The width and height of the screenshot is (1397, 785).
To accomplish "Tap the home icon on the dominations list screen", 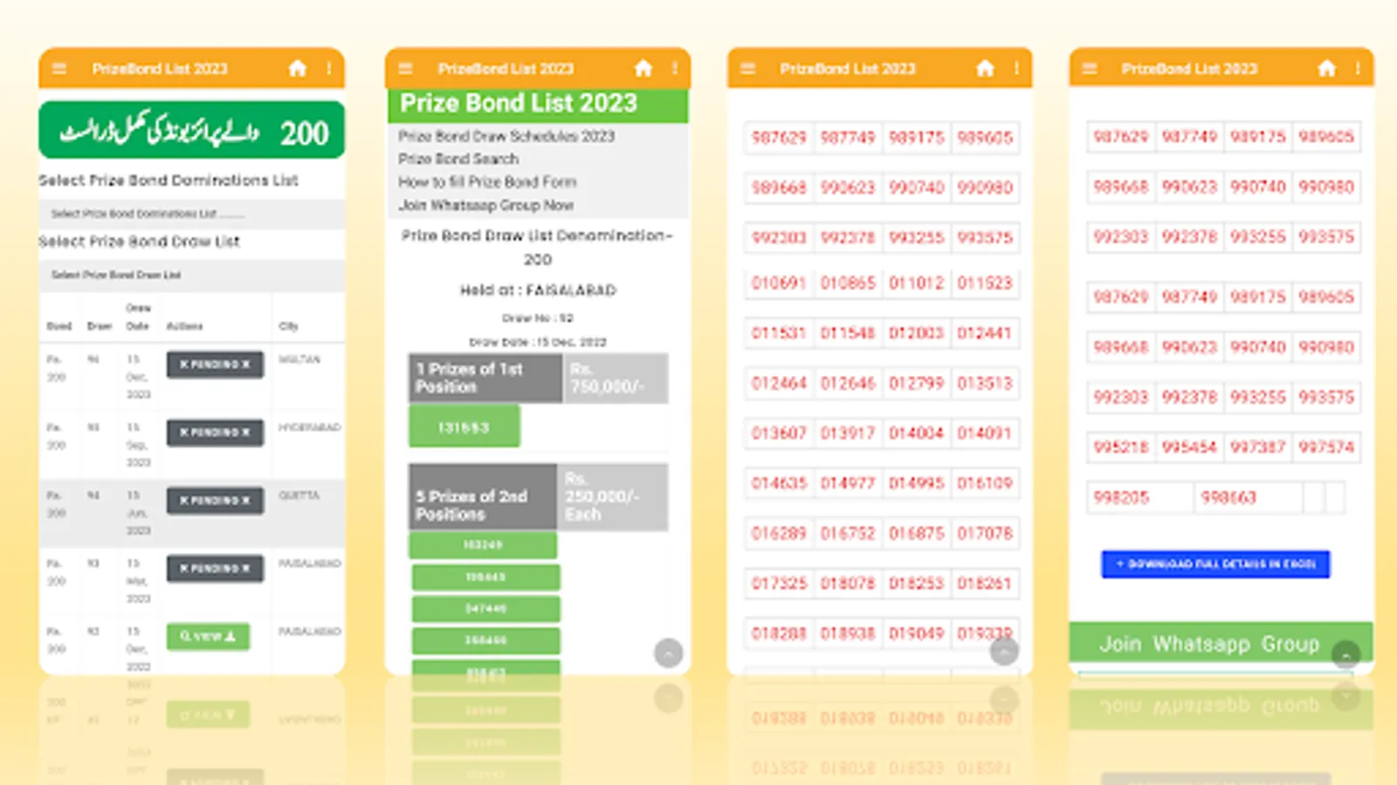I will pyautogui.click(x=298, y=68).
